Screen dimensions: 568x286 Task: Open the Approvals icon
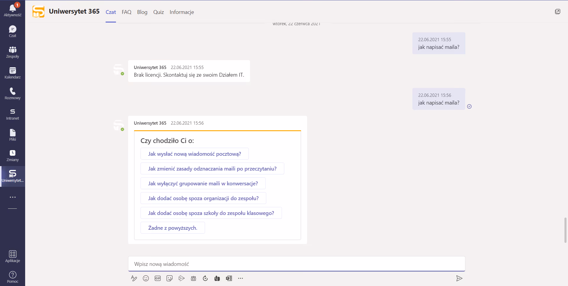click(205, 278)
